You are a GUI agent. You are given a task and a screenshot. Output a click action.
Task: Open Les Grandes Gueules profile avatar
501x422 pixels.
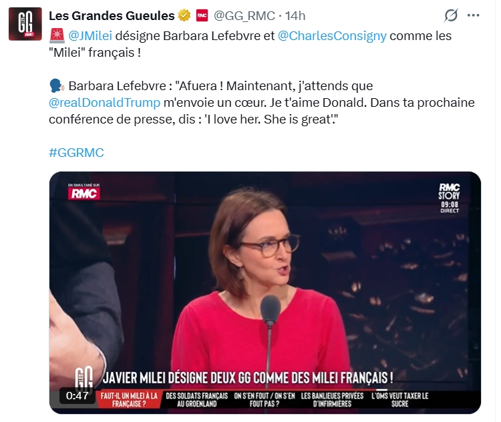click(x=25, y=24)
